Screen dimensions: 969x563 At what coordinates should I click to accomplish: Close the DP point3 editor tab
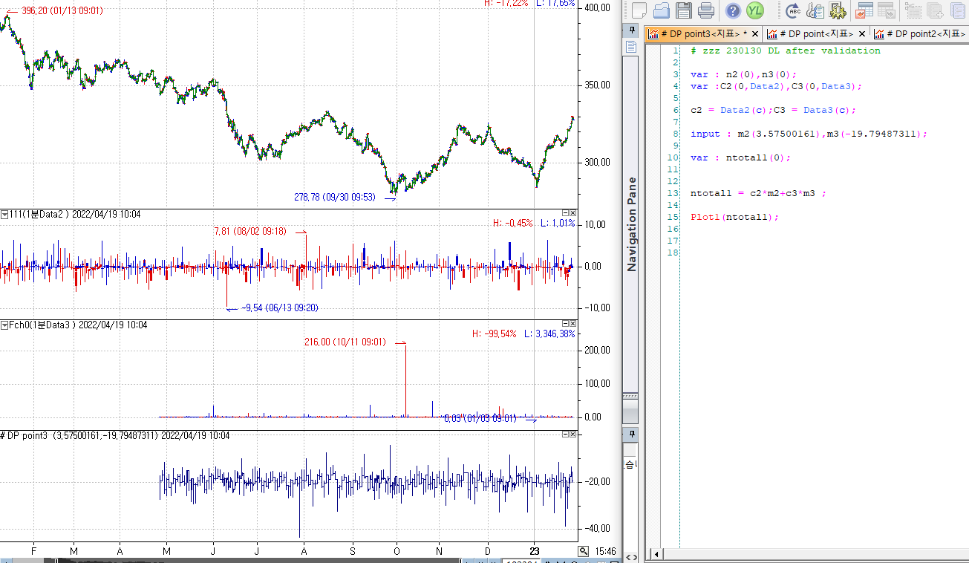tap(755, 34)
